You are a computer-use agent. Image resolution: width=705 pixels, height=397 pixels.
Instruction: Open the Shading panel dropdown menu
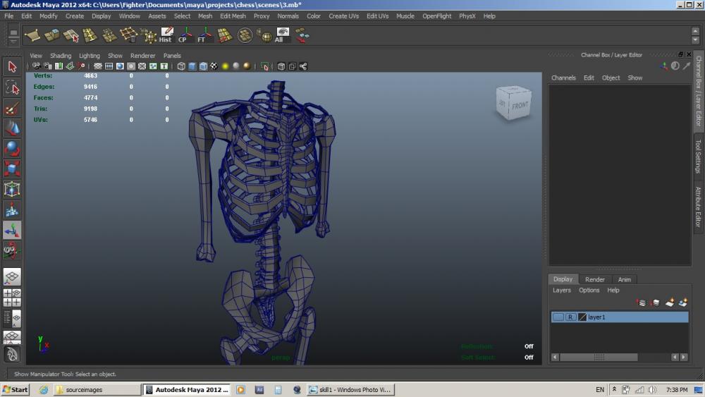[60, 56]
